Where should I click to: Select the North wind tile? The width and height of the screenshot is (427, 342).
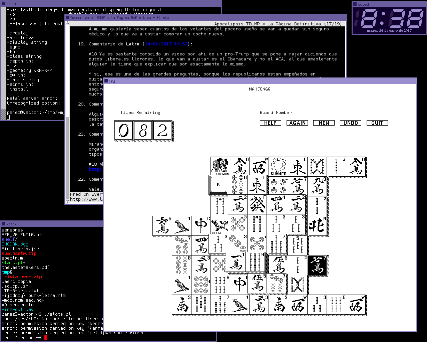coord(317,225)
